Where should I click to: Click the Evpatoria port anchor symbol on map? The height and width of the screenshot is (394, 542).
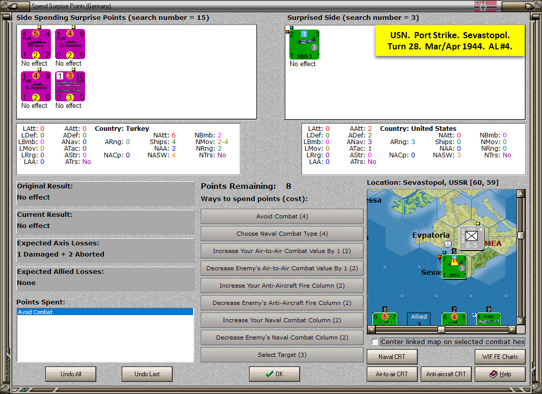[x=448, y=244]
